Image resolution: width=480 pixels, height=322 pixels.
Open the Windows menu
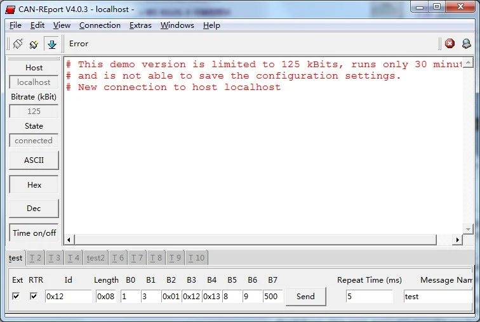177,25
